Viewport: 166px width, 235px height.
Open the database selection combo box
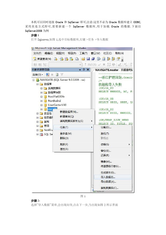(65, 65)
